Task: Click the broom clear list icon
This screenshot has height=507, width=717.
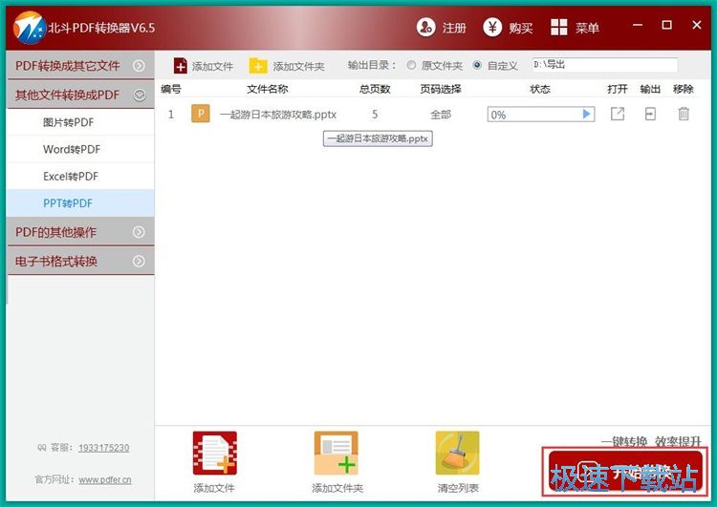Action: (457, 454)
